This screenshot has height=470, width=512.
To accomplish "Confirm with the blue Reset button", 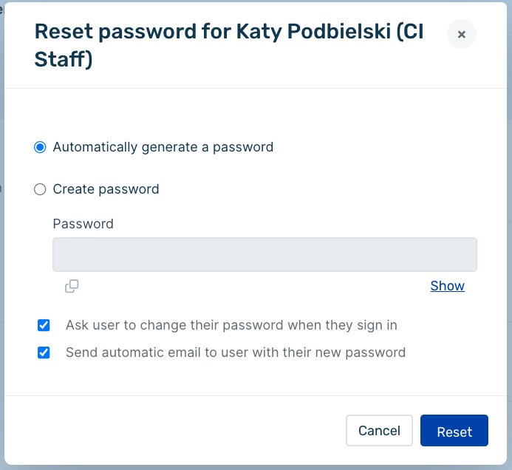I will point(454,431).
